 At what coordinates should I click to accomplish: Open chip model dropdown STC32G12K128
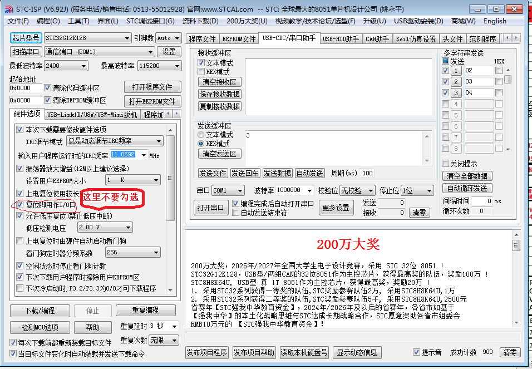(x=87, y=38)
